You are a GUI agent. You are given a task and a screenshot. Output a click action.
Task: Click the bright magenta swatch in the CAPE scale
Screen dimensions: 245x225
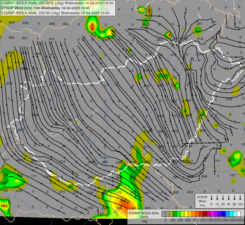213,214
